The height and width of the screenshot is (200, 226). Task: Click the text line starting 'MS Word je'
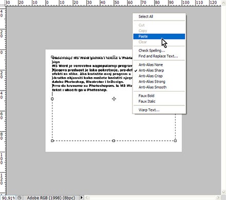(92, 66)
